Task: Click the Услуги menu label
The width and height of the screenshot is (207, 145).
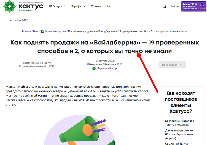Action: (x=58, y=6)
